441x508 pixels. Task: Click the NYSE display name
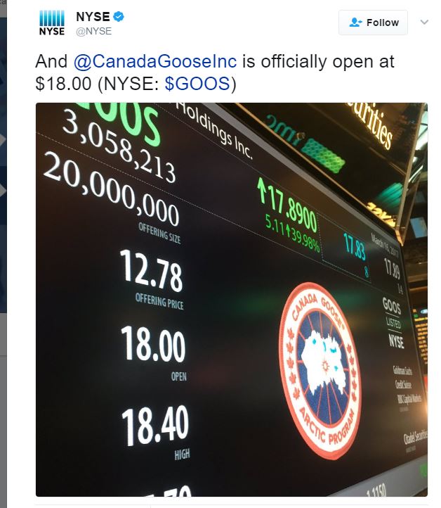click(93, 16)
